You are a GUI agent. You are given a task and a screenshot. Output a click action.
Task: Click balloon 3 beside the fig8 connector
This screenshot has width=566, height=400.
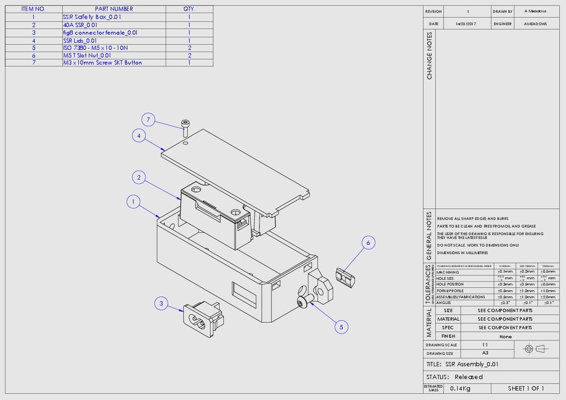coord(161,303)
